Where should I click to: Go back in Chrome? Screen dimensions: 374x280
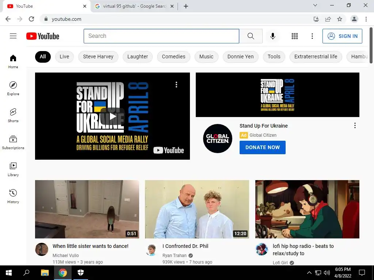click(x=8, y=19)
